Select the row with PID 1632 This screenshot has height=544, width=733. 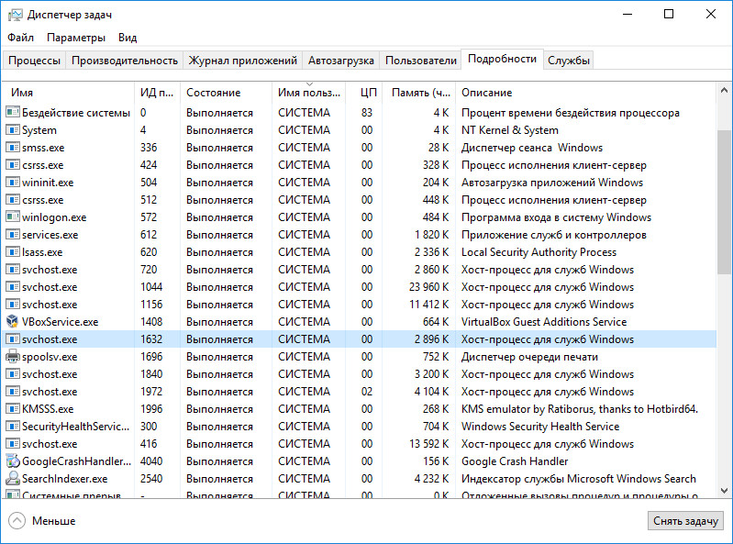(x=360, y=339)
